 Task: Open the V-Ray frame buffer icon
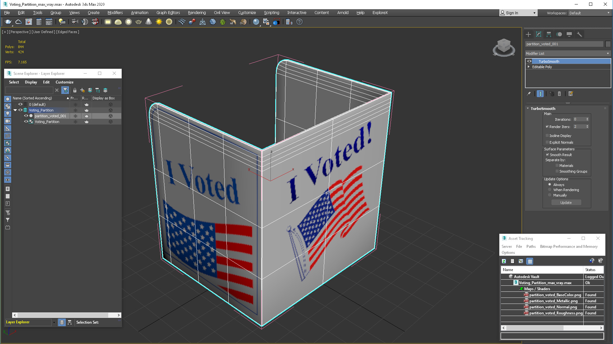point(29,22)
